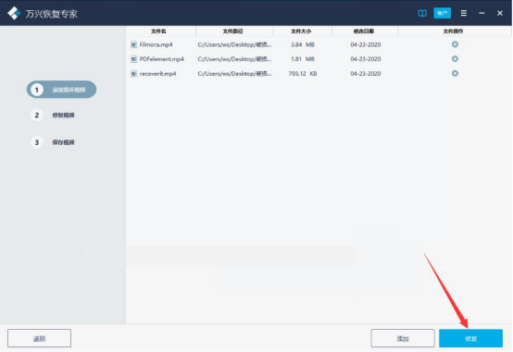Click the 添加 add button
Screen dimensions: 513x352
(x=403, y=338)
